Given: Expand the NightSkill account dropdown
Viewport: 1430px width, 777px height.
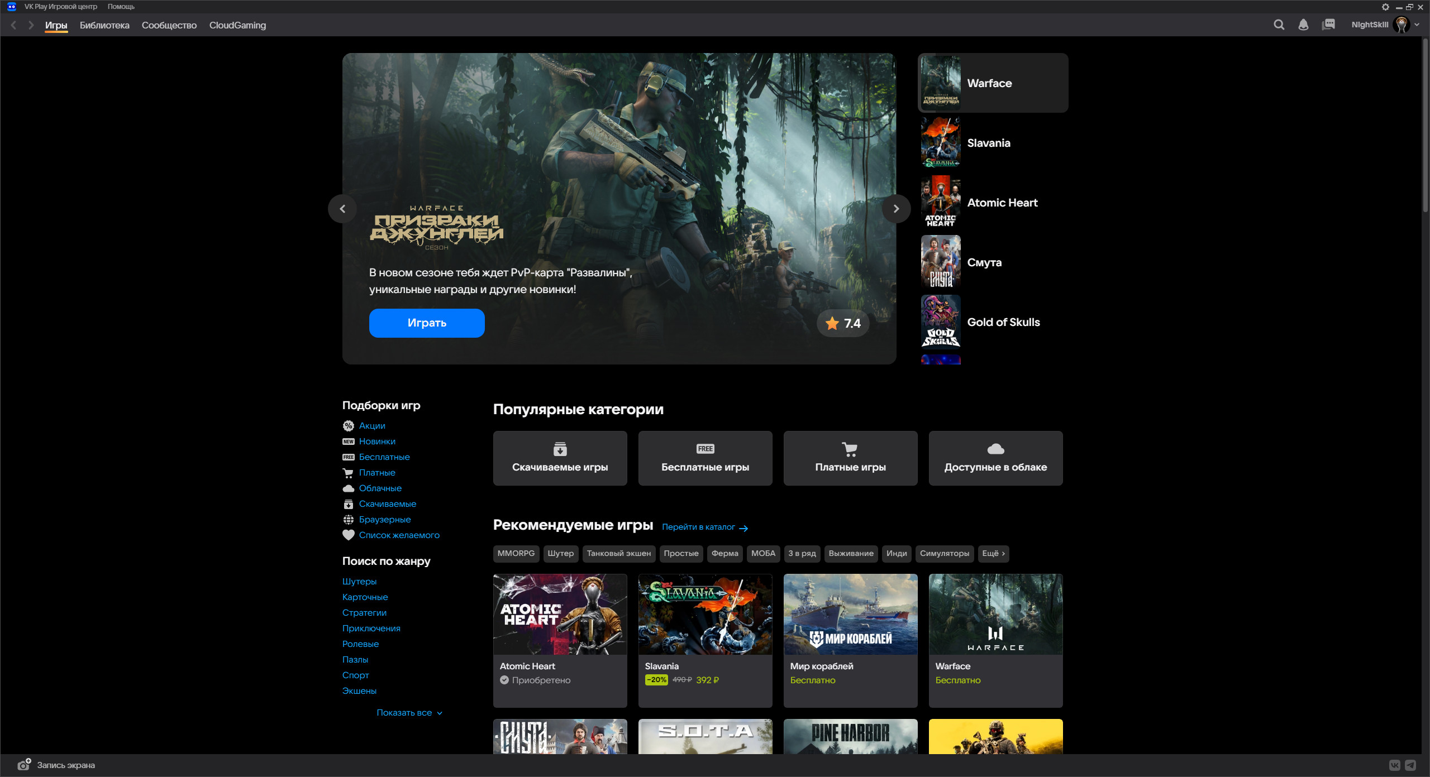Looking at the screenshot, I should [1417, 25].
